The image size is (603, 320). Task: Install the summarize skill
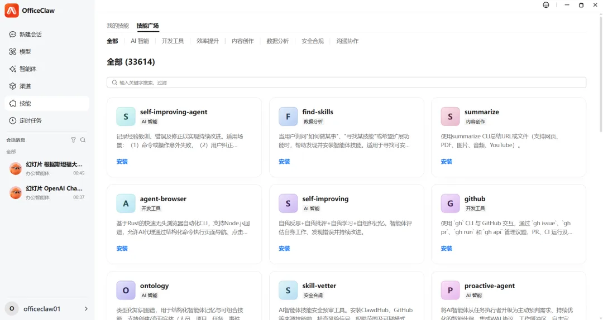tap(447, 162)
